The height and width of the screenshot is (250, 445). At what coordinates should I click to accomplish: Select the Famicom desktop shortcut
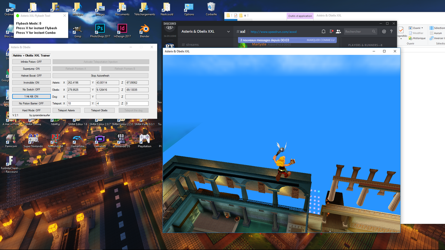pyautogui.click(x=11, y=141)
